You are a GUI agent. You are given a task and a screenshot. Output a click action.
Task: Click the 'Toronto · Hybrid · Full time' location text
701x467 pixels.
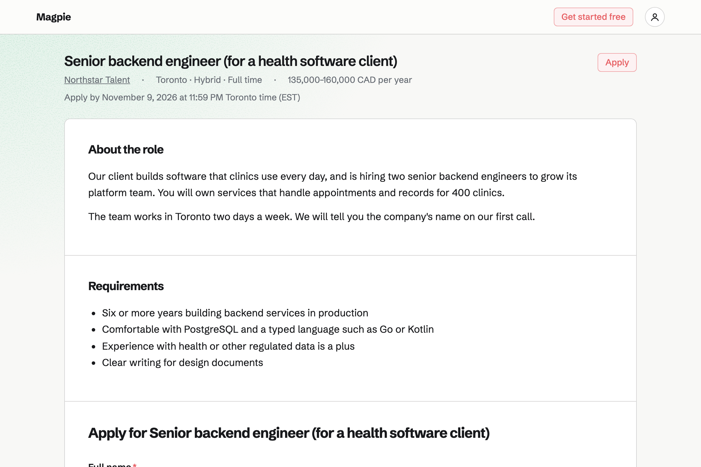pyautogui.click(x=209, y=80)
